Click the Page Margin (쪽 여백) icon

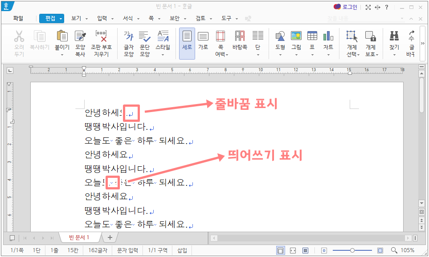(221, 36)
